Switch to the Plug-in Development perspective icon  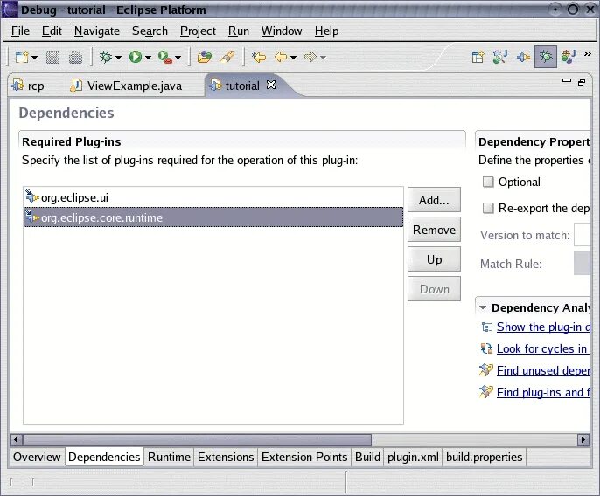point(523,58)
